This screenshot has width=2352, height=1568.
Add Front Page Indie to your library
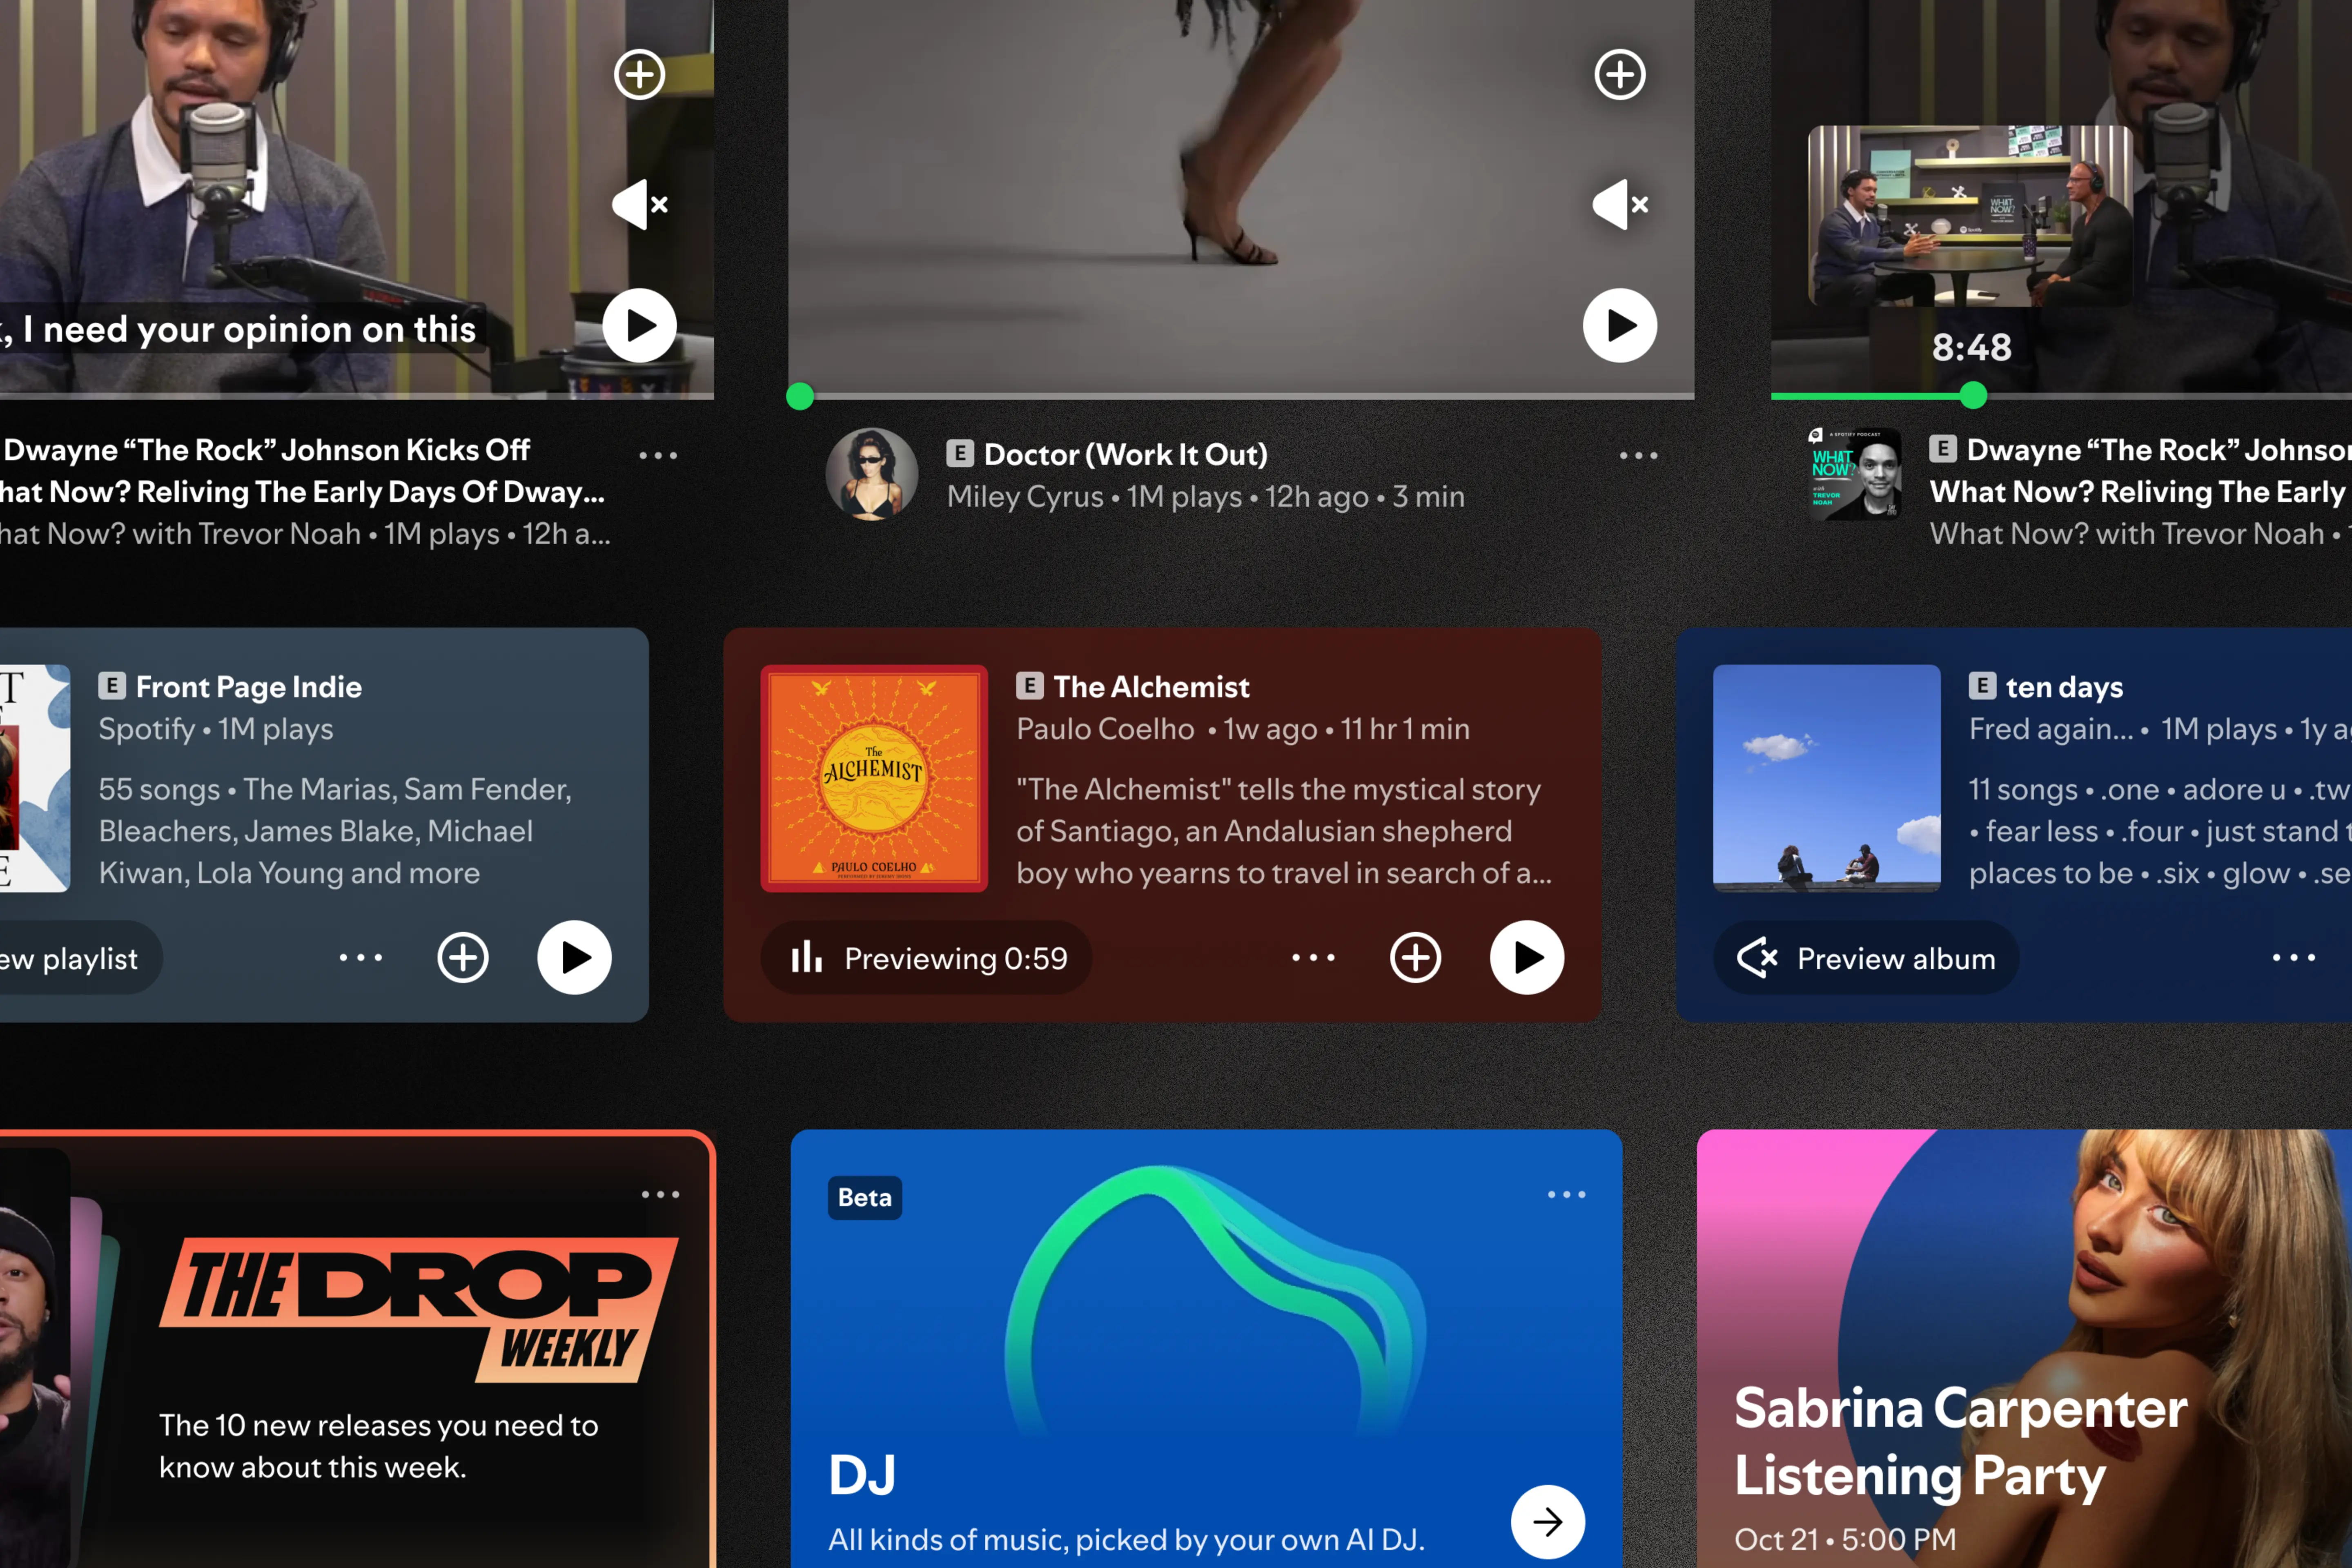tap(463, 957)
